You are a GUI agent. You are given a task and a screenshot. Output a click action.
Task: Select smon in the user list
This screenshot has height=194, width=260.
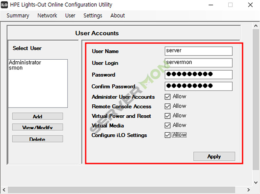(x=15, y=68)
